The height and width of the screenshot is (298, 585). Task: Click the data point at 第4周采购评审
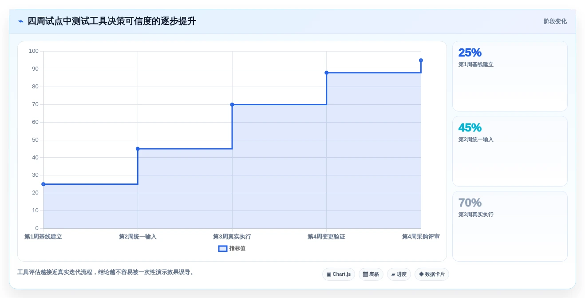point(421,60)
